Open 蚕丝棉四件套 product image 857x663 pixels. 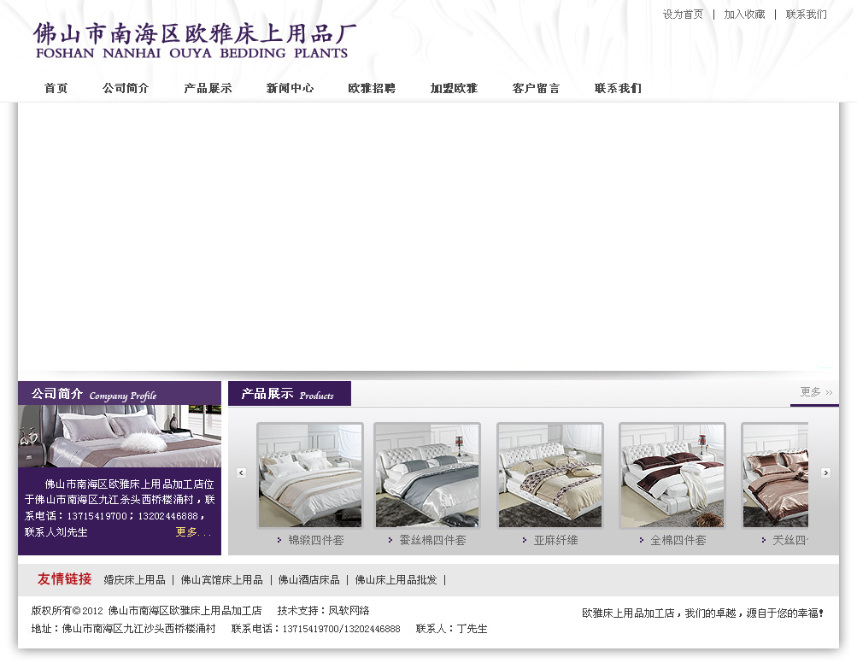[427, 475]
